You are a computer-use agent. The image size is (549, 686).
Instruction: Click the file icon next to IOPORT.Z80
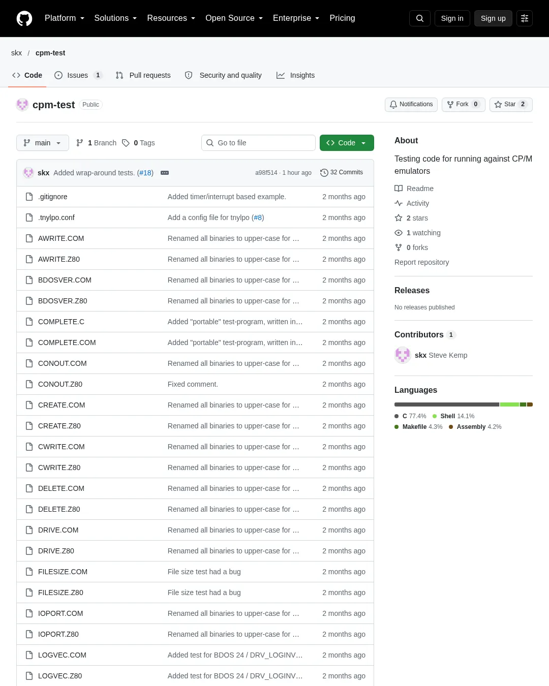point(29,634)
